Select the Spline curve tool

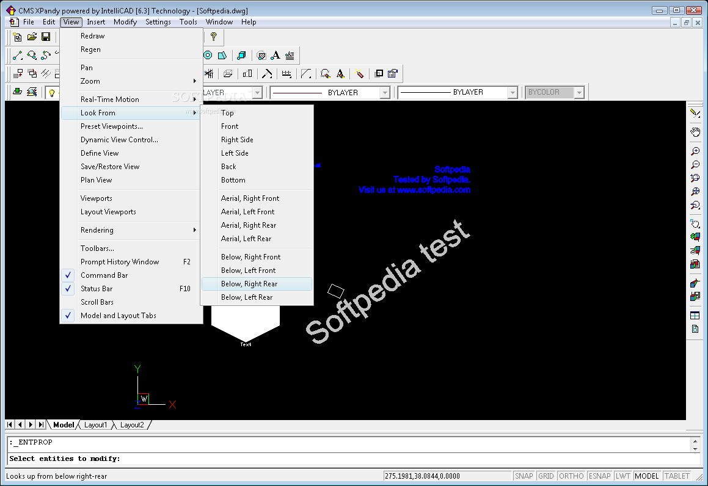point(46,56)
